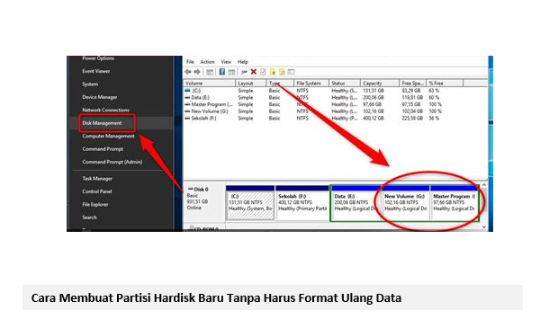Click the disk pane scrollbar down arrow
The width and height of the screenshot is (540, 328).
pos(484,227)
